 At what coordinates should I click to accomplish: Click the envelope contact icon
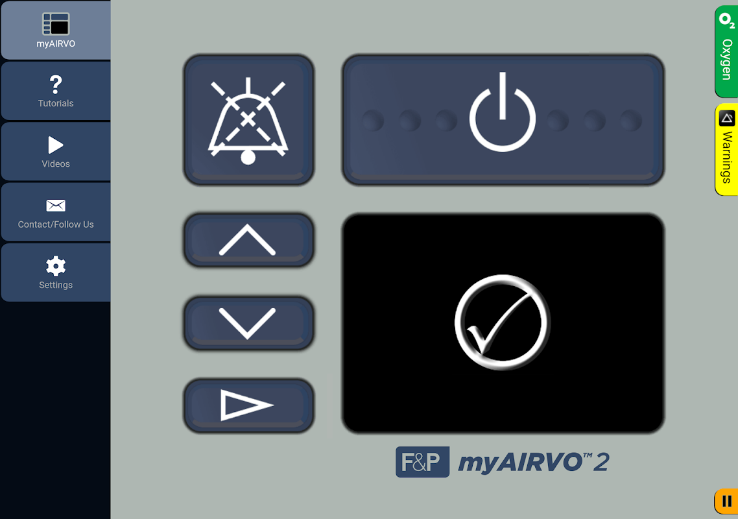(56, 206)
